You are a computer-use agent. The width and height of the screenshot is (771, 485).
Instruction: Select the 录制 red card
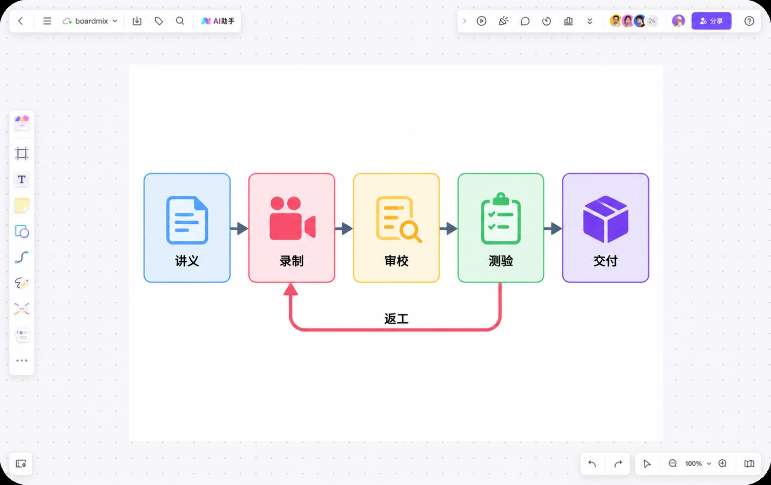click(x=292, y=228)
